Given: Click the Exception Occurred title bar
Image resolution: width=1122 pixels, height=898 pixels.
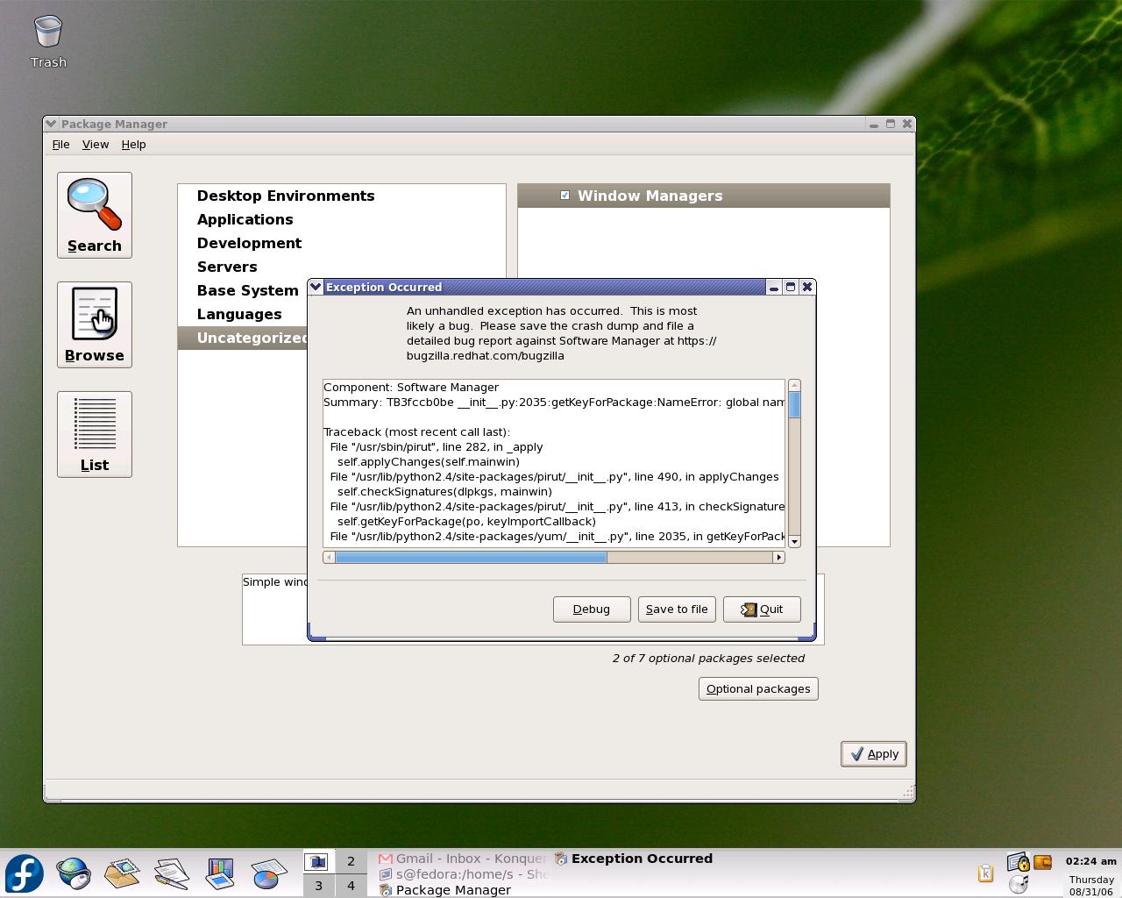Looking at the screenshot, I should [x=543, y=287].
